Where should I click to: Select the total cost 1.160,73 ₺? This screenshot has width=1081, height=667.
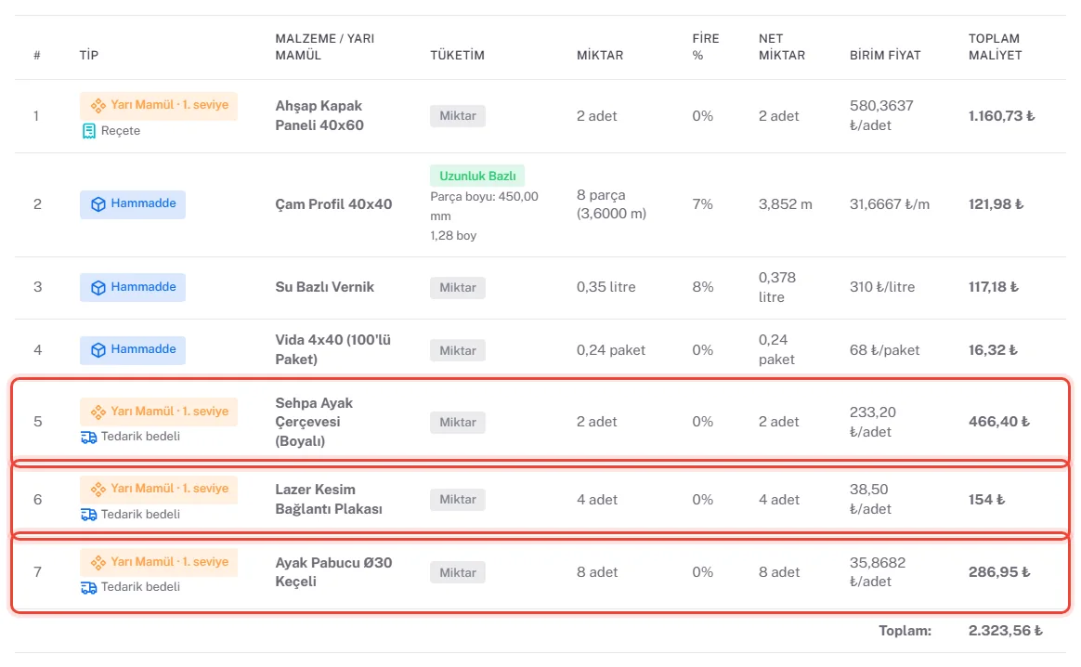[x=1002, y=116]
